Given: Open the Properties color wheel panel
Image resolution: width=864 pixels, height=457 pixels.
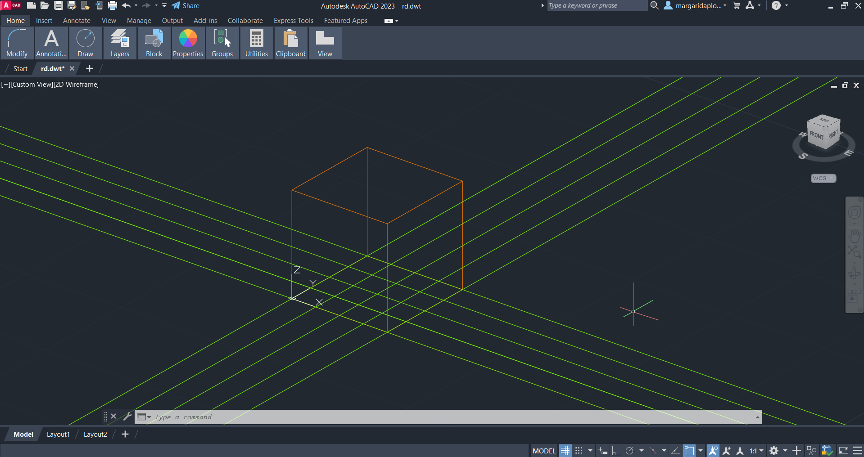Looking at the screenshot, I should coord(188,43).
